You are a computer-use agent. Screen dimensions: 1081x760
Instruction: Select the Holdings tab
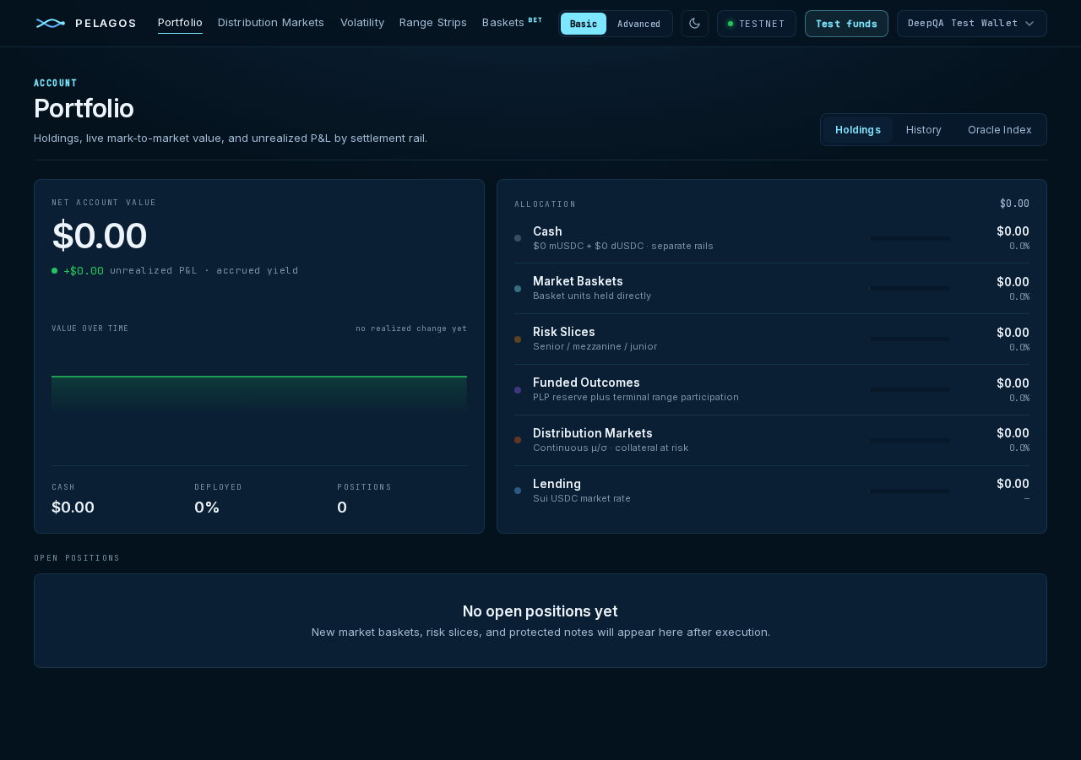point(858,130)
